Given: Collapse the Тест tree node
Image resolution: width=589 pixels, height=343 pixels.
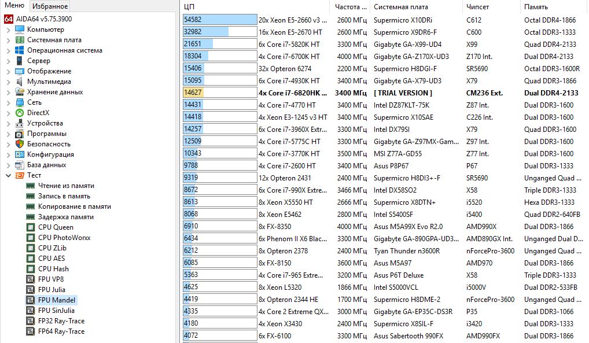Looking at the screenshot, I should (x=8, y=175).
